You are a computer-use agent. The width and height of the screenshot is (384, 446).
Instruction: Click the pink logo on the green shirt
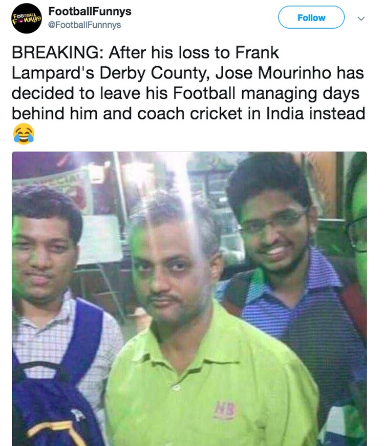[x=225, y=410]
